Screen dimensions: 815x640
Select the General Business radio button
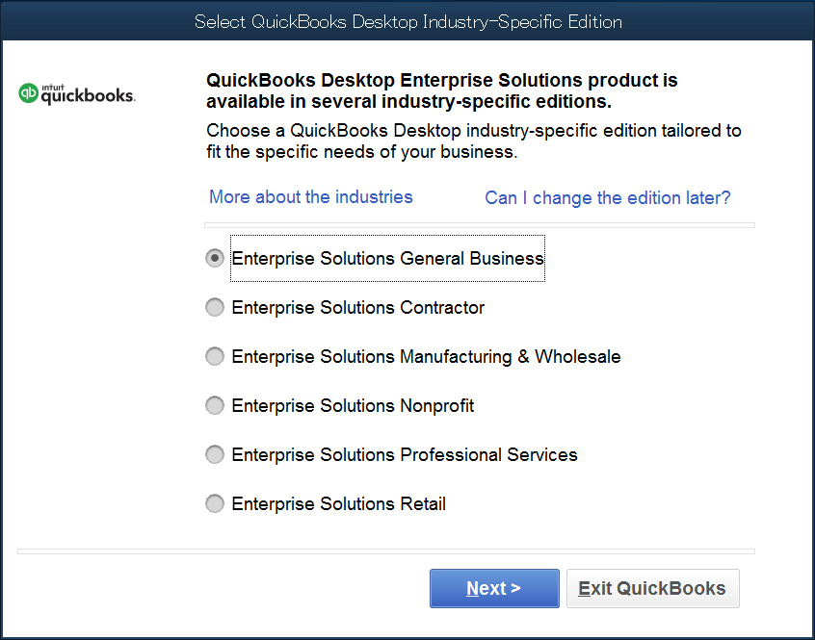tap(215, 258)
